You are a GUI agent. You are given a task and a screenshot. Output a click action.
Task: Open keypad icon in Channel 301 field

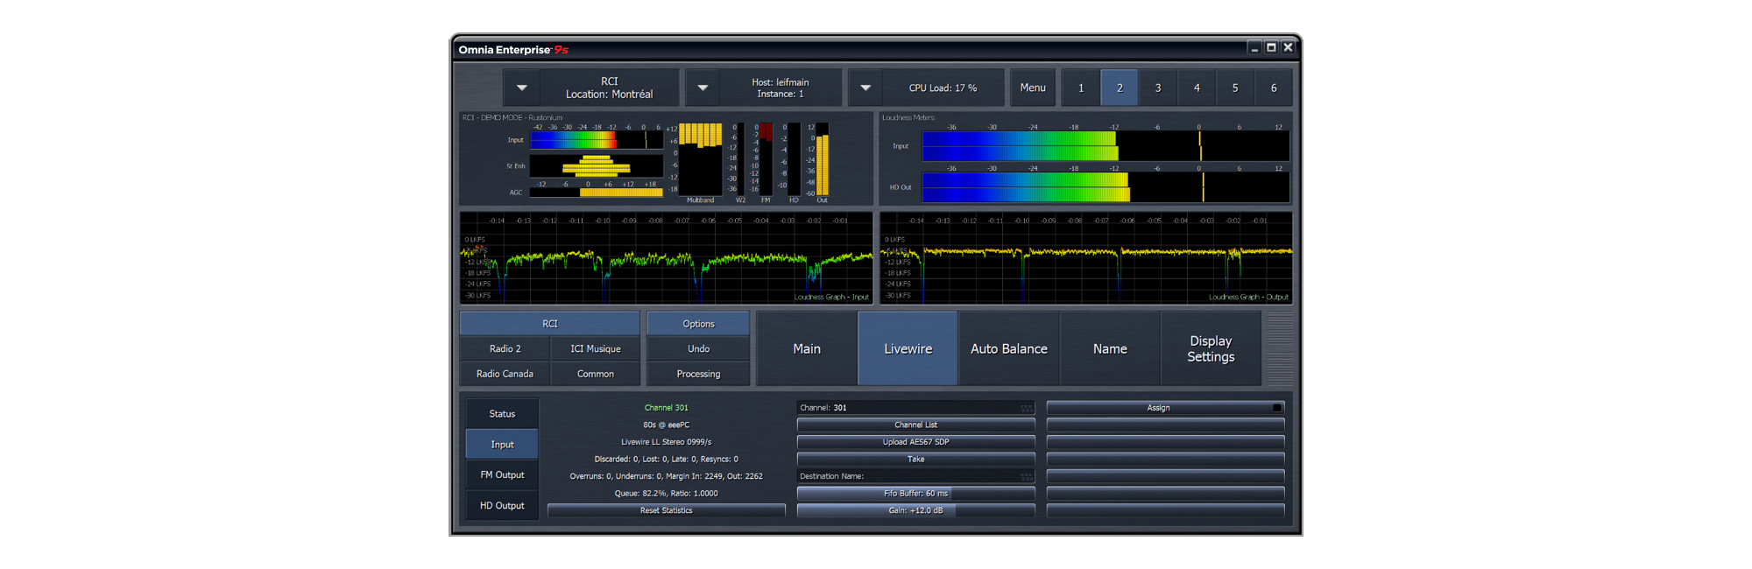coord(1026,408)
